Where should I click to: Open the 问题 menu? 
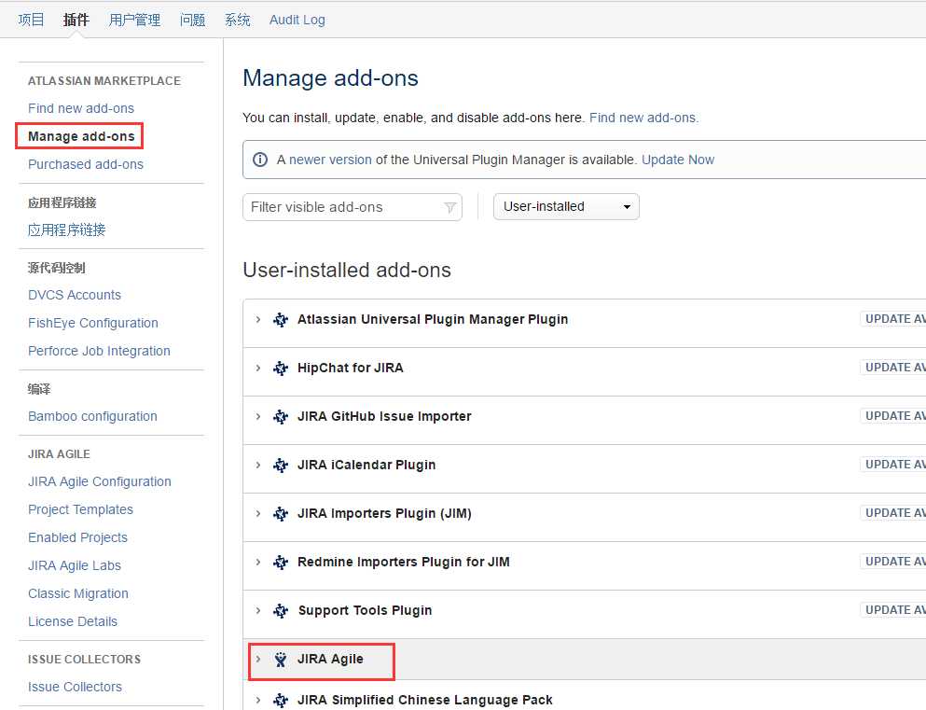point(192,20)
